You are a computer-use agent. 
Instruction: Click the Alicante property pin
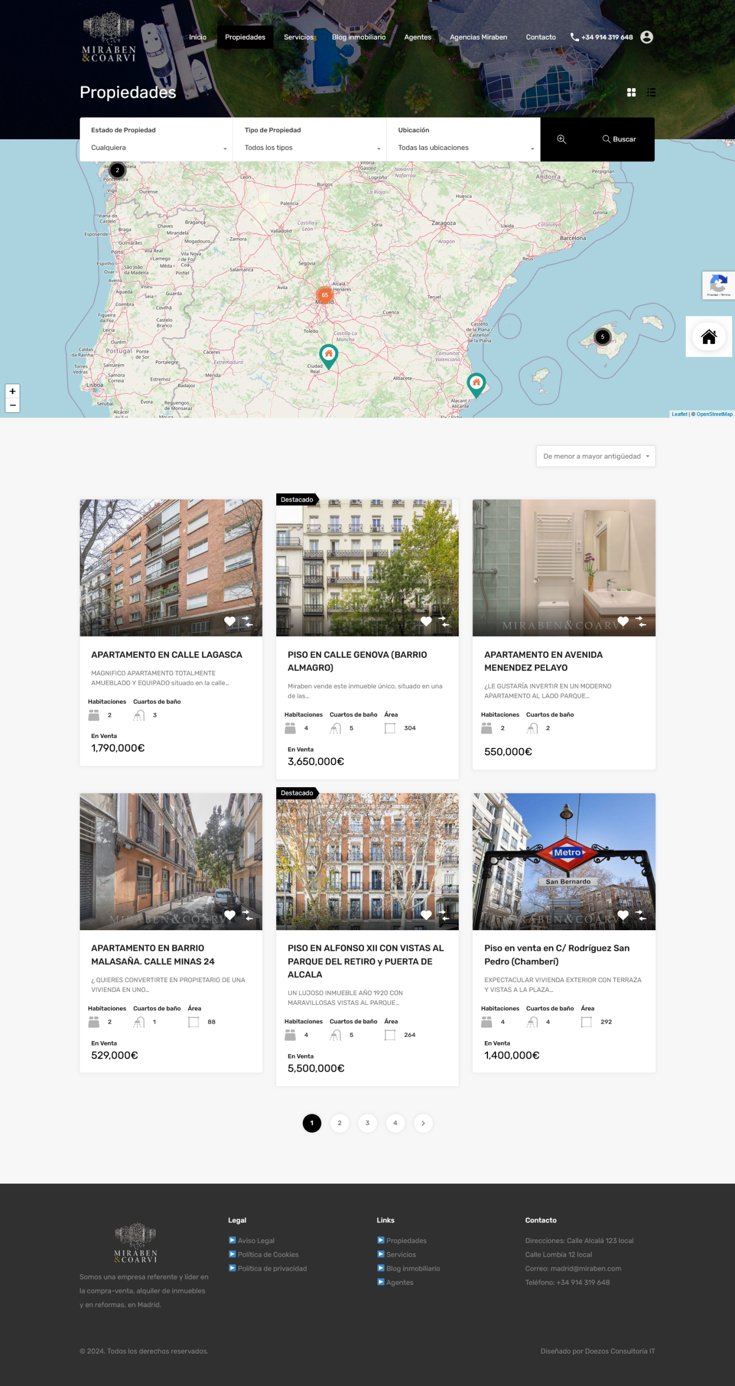tap(476, 385)
